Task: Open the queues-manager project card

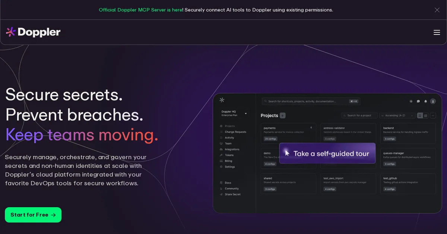Action: point(408,158)
